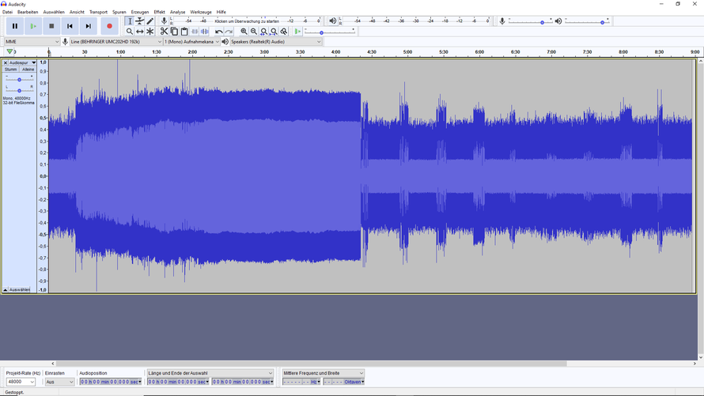Image resolution: width=704 pixels, height=396 pixels.
Task: Select the Selection (I-beam) tool
Action: [x=130, y=21]
